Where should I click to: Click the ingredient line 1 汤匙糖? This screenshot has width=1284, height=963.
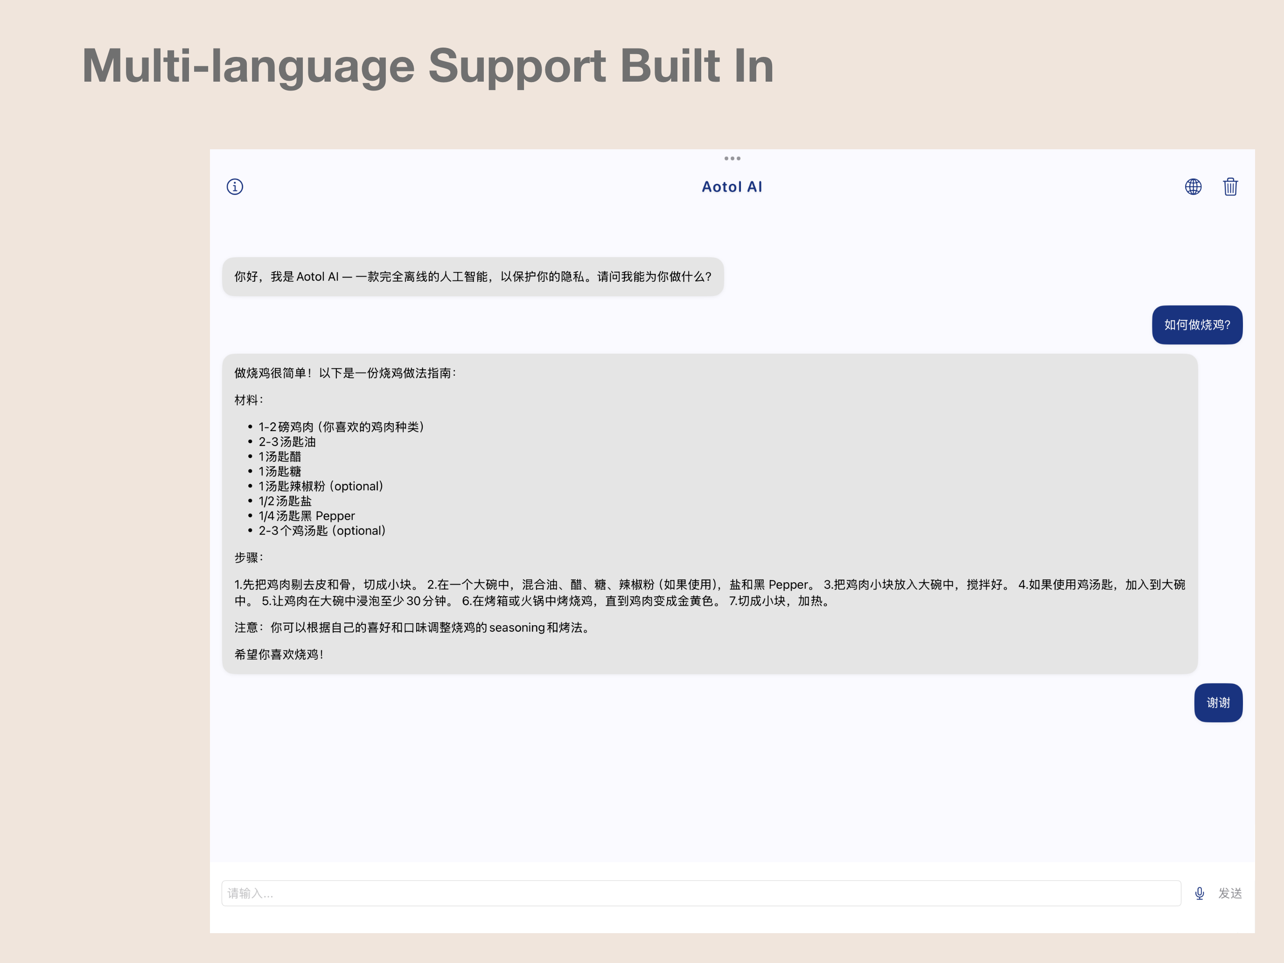[x=280, y=472]
